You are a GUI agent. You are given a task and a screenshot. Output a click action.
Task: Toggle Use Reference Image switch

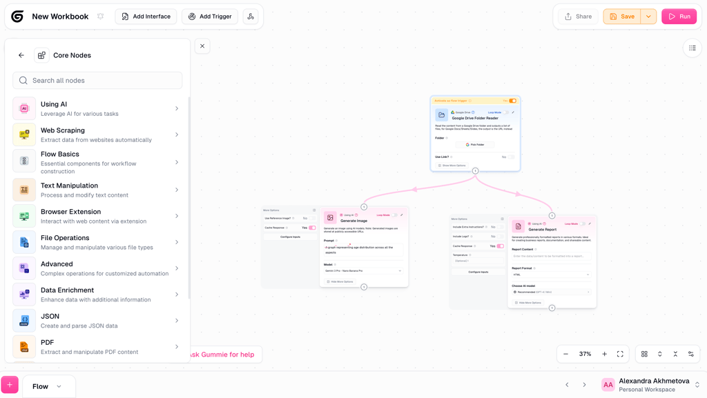pyautogui.click(x=313, y=218)
